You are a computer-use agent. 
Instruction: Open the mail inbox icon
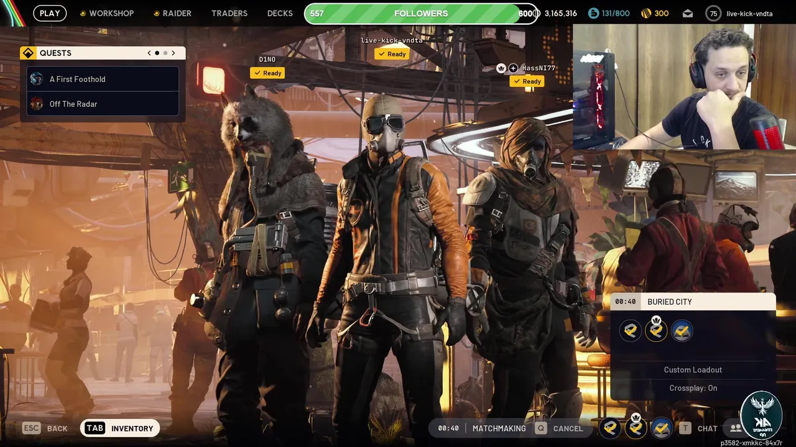[687, 13]
